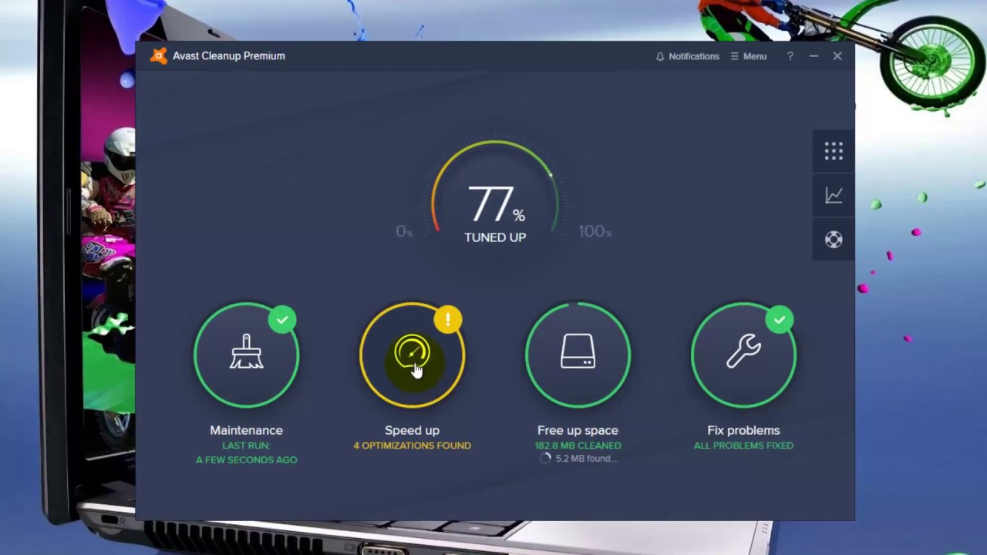Open the all functions grid icon
This screenshot has height=555, width=987.
(834, 151)
